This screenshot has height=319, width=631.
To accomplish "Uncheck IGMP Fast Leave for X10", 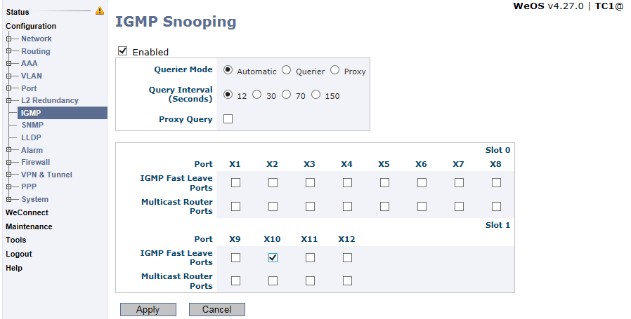I will pos(273,257).
